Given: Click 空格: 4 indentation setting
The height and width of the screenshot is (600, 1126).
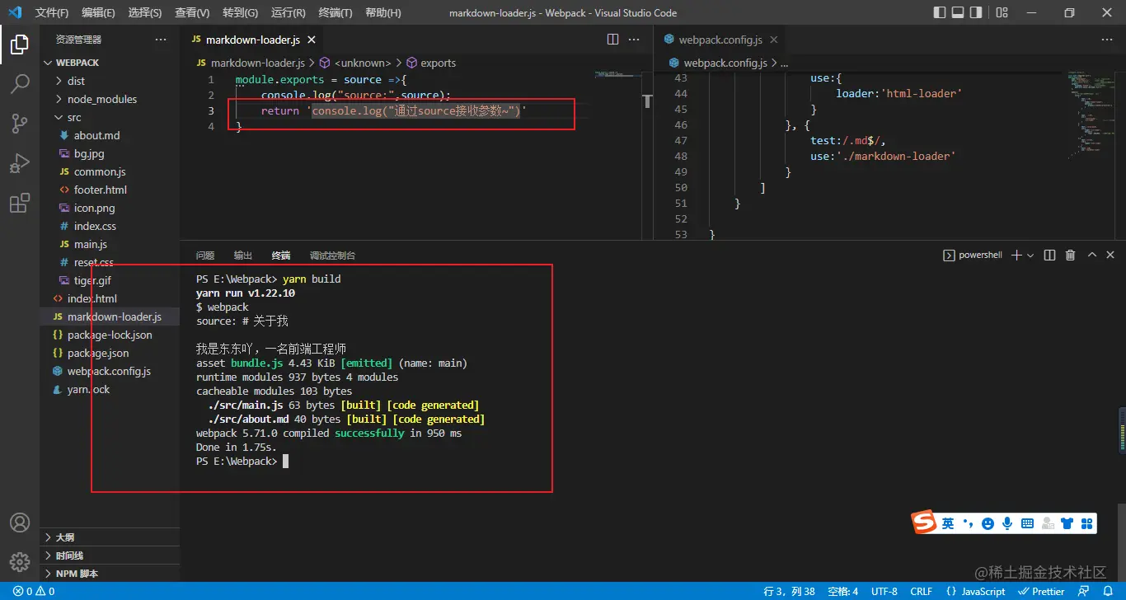Looking at the screenshot, I should (843, 591).
